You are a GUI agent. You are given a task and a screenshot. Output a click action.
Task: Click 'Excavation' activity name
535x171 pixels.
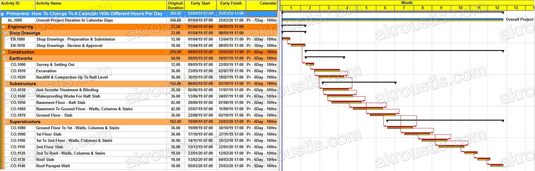click(46, 71)
